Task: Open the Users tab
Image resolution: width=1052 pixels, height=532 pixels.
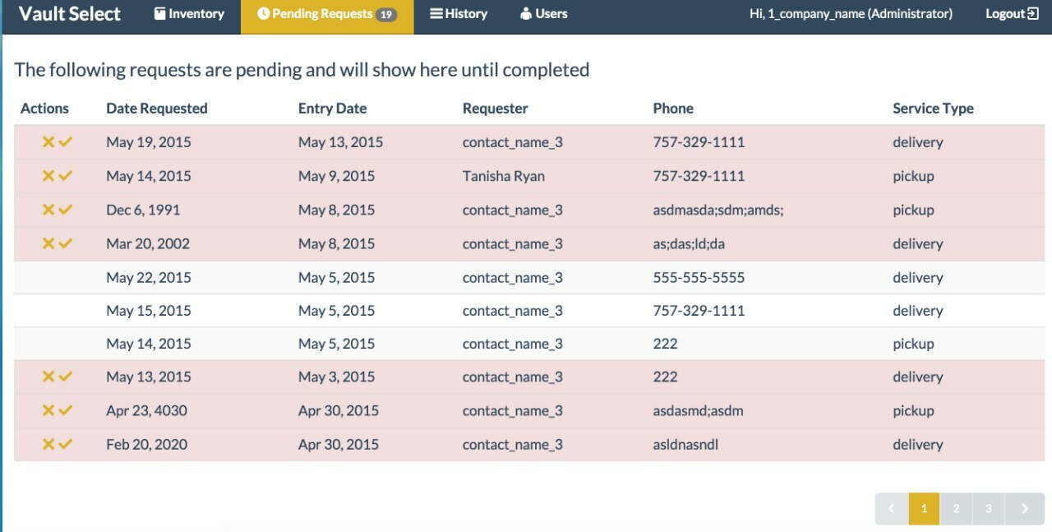Action: click(x=543, y=14)
